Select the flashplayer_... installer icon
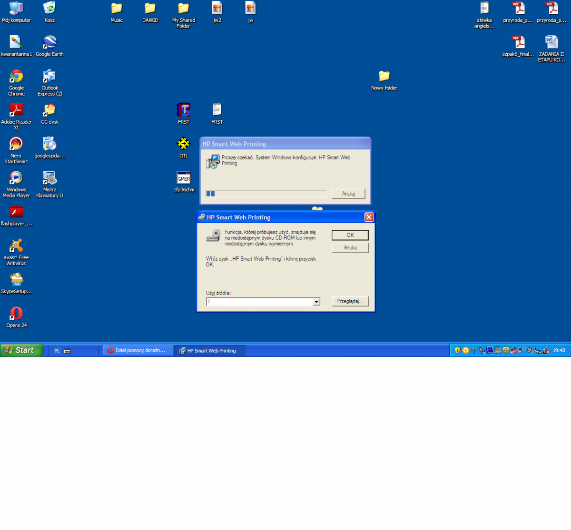Screen dimensions: 571x530 pyautogui.click(x=16, y=216)
